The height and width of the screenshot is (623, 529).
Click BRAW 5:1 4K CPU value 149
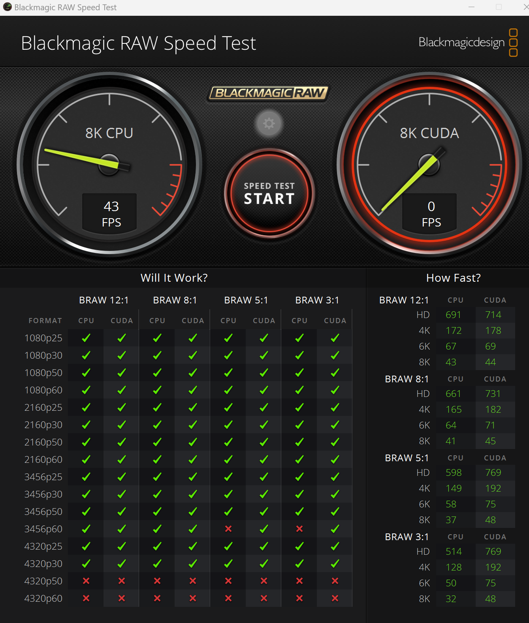point(454,488)
